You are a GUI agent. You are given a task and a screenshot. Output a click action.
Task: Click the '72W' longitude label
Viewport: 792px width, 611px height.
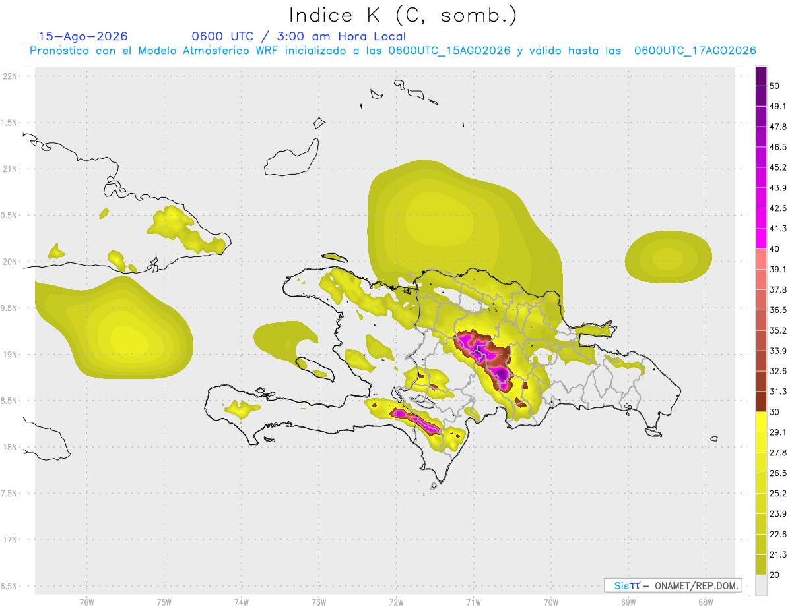tap(396, 602)
